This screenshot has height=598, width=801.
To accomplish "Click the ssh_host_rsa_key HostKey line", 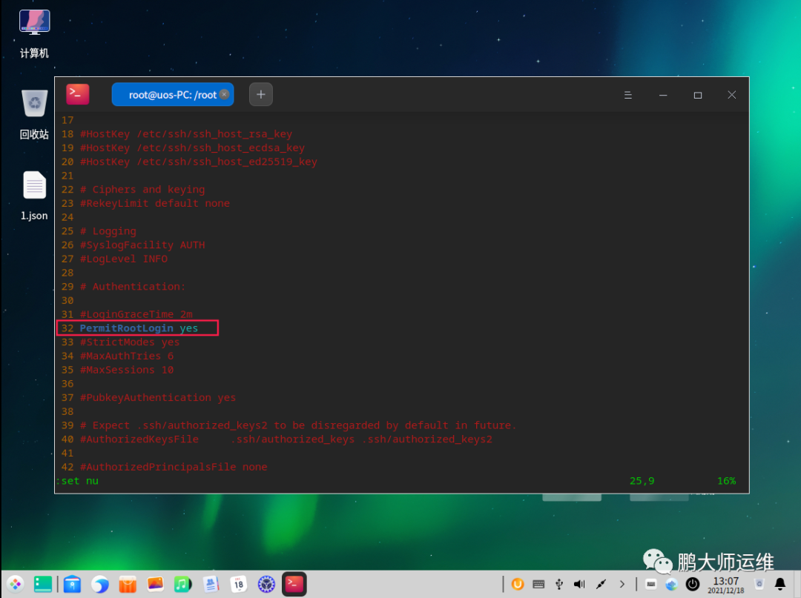I will coord(186,133).
